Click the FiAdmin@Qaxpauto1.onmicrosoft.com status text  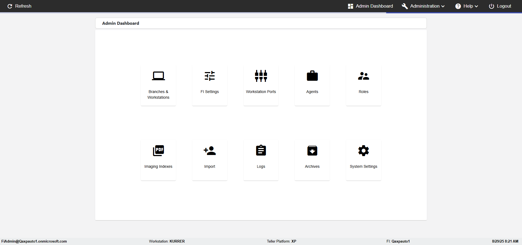click(34, 241)
